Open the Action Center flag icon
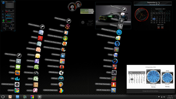The height and width of the screenshot is (99, 176). coord(159,97)
